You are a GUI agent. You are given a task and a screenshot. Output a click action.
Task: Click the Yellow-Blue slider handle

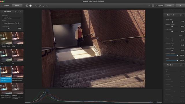tap(172, 21)
